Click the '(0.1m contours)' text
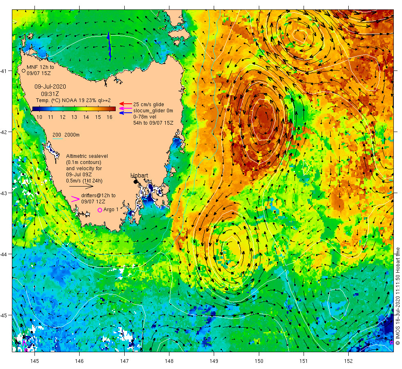Screen dimensions: 402x369 [x=84, y=162]
